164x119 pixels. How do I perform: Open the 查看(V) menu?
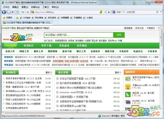(25, 7)
